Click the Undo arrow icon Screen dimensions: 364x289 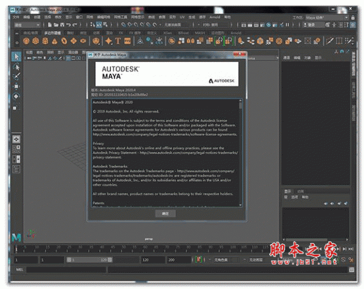point(69,25)
